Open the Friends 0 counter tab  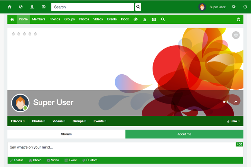point(18,121)
